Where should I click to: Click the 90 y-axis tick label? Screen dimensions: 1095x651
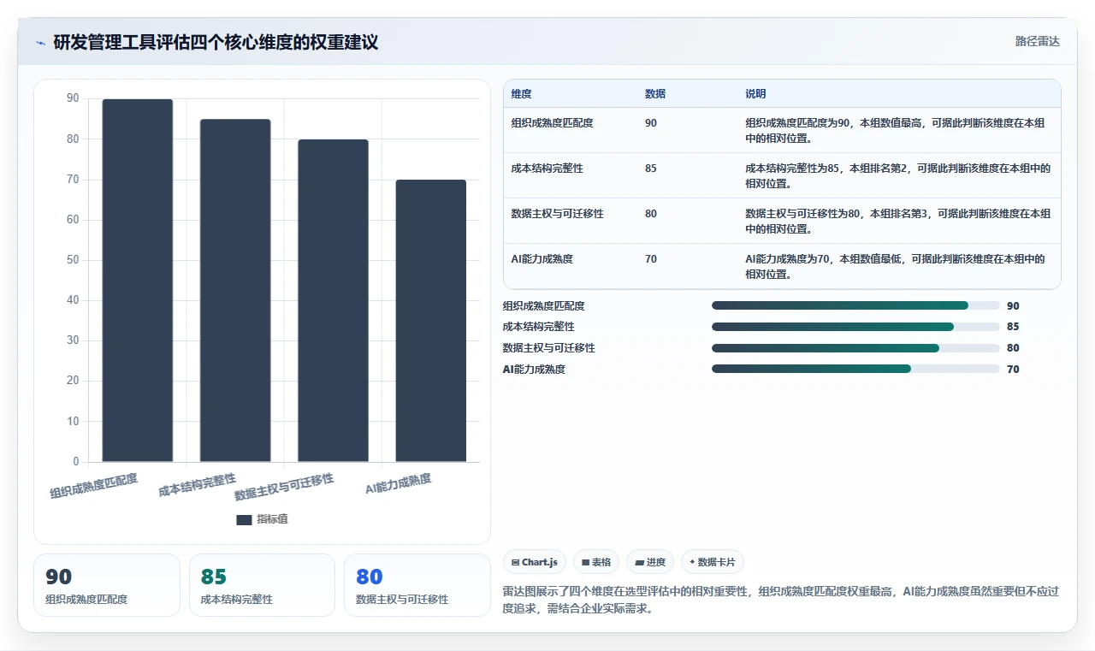coord(73,98)
